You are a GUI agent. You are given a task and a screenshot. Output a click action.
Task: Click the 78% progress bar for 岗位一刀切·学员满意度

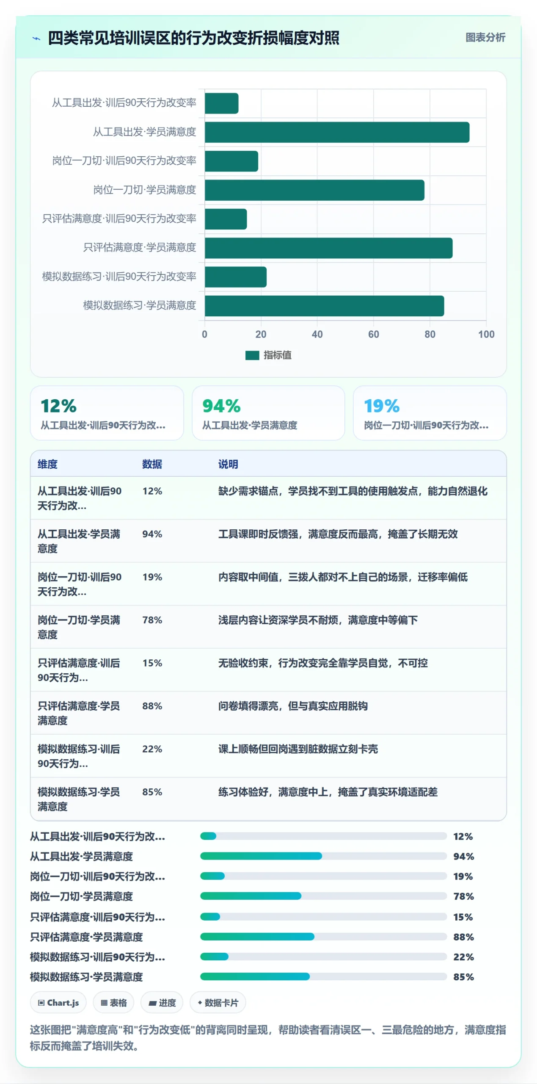pos(323,896)
